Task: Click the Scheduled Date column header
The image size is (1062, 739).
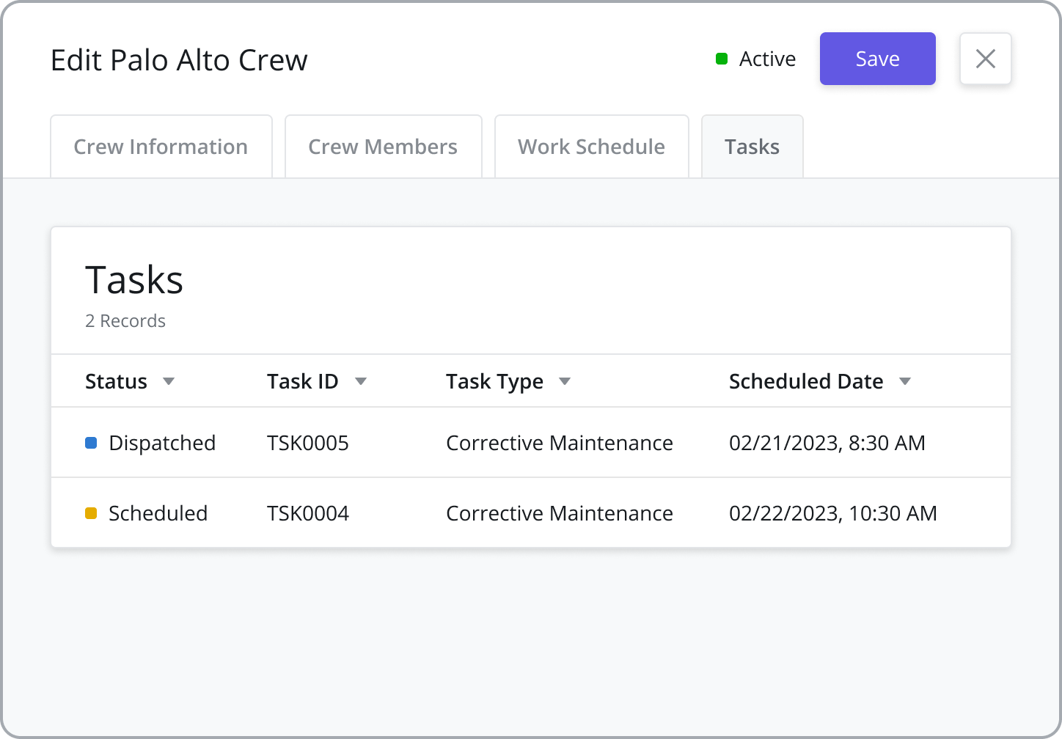Action: [x=806, y=381]
